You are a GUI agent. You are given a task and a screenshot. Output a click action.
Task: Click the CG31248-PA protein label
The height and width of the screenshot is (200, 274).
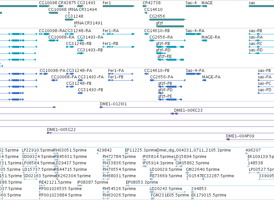tap(79, 71)
